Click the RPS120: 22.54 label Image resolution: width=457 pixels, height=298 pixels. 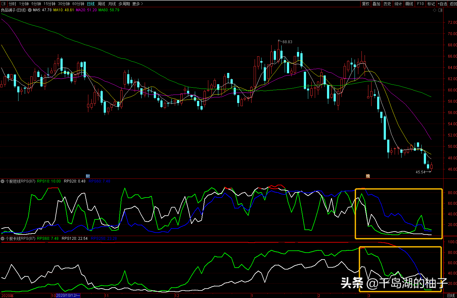click(x=75, y=239)
